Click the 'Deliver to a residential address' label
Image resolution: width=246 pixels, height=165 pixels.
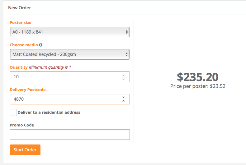click(x=49, y=112)
